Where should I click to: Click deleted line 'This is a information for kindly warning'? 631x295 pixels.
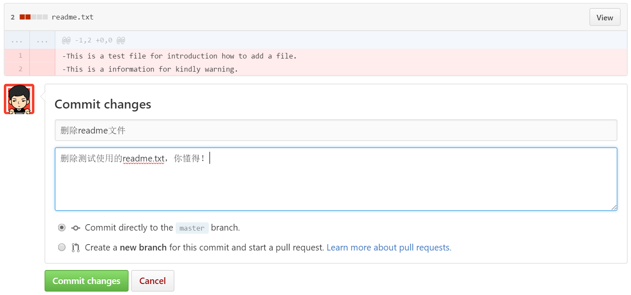150,69
